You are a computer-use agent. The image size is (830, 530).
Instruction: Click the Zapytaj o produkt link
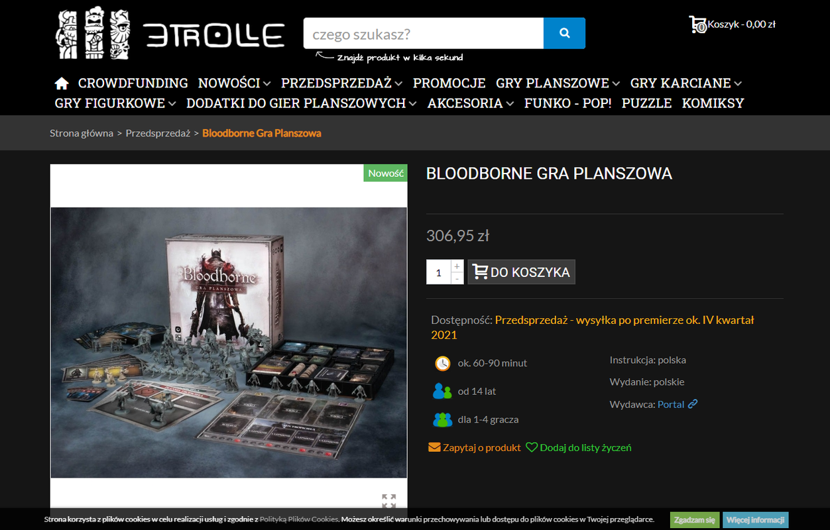click(x=482, y=447)
